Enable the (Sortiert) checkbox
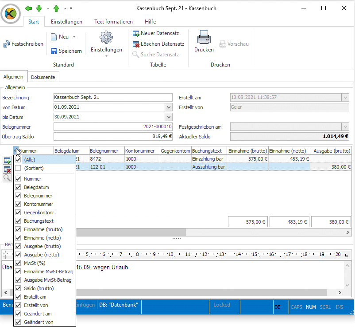This screenshot has width=355, height=327. 18,168
